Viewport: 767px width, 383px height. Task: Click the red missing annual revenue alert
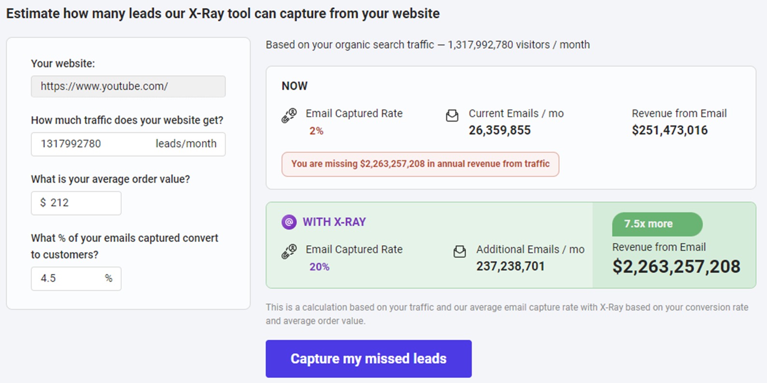pyautogui.click(x=420, y=164)
